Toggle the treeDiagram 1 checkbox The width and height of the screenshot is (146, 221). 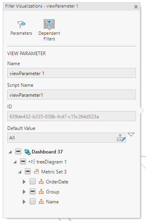tap(23, 161)
